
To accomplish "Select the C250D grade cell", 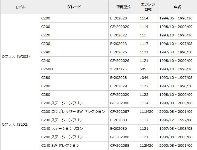I will (x=74, y=69).
